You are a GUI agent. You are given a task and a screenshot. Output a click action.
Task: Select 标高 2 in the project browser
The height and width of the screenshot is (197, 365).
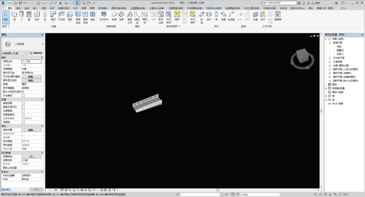(340, 54)
